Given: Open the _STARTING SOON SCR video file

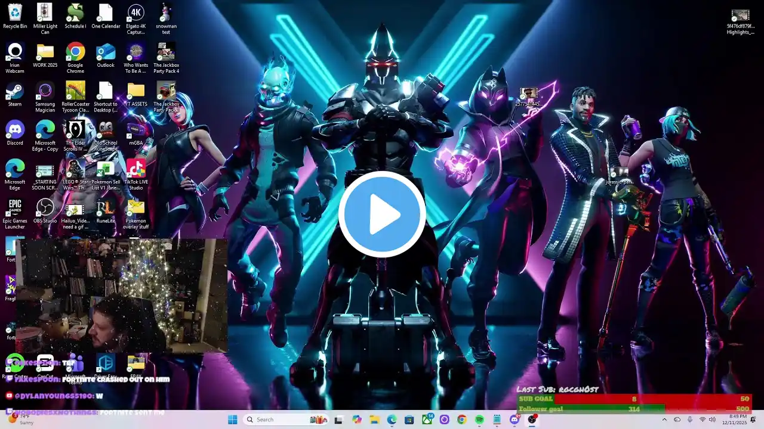Looking at the screenshot, I should (45, 174).
